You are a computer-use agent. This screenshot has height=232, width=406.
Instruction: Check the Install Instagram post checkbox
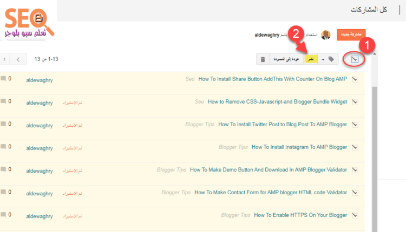355,147
